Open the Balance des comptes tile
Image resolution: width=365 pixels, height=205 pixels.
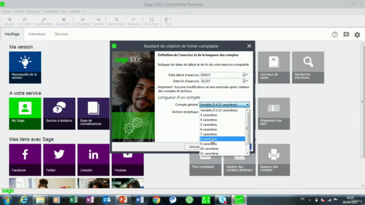pyautogui.click(x=274, y=159)
